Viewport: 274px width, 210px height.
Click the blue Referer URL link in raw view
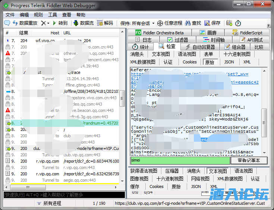click(x=195, y=80)
